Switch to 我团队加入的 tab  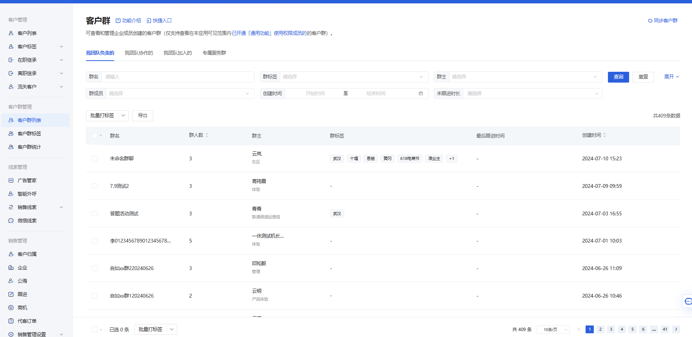click(177, 53)
